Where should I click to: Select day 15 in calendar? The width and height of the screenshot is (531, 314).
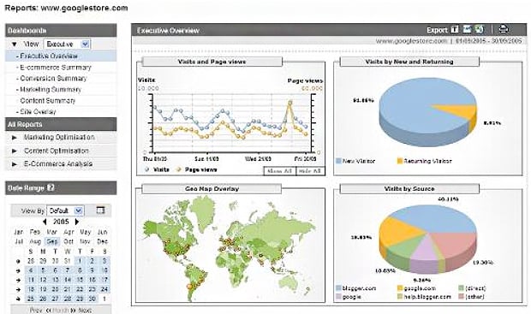tap(80, 280)
